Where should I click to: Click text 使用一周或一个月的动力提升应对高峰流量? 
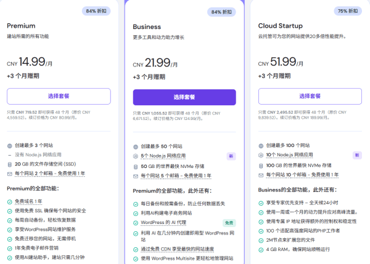click(312, 212)
